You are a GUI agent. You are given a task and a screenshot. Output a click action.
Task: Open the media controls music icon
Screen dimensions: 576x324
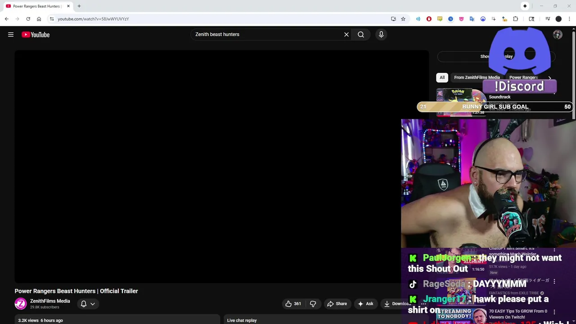[x=548, y=19]
